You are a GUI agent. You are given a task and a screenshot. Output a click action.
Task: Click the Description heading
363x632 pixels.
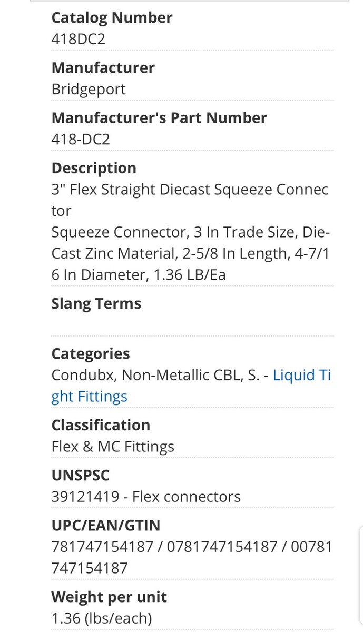94,168
